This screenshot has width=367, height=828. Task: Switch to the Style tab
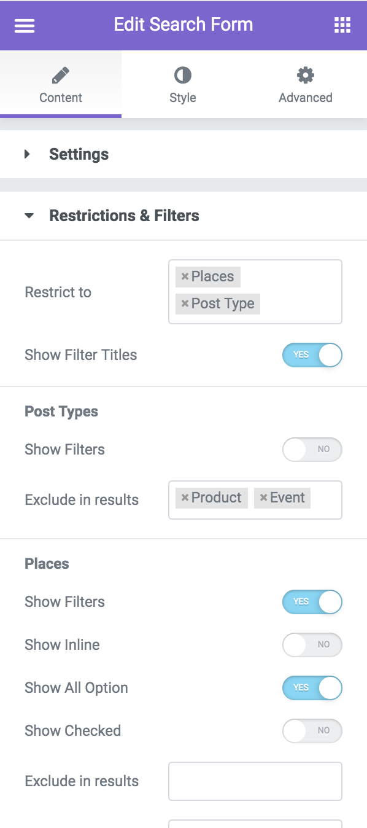coord(183,84)
